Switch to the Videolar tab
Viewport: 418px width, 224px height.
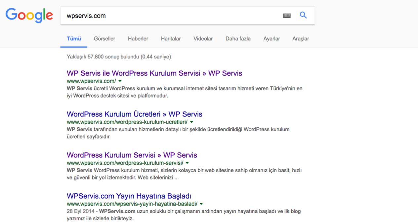[x=203, y=38]
